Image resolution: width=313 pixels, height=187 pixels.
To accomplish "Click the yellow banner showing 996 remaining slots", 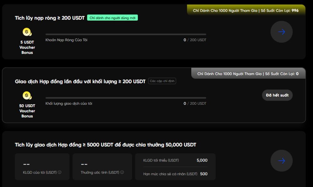I will (246, 11).
